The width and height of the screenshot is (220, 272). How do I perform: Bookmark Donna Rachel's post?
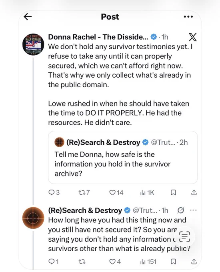click(x=173, y=192)
